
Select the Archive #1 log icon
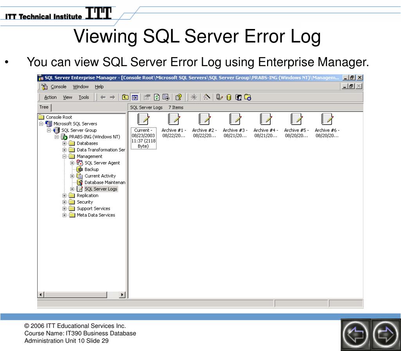click(x=173, y=119)
